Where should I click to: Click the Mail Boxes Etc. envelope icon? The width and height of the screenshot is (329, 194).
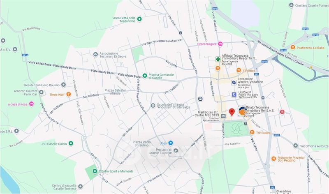[223, 116]
